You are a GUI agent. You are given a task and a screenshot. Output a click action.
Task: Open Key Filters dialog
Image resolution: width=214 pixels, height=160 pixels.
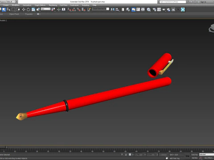209,158
